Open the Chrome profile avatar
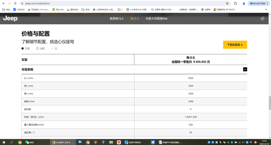271x145 pixels. 244,3
